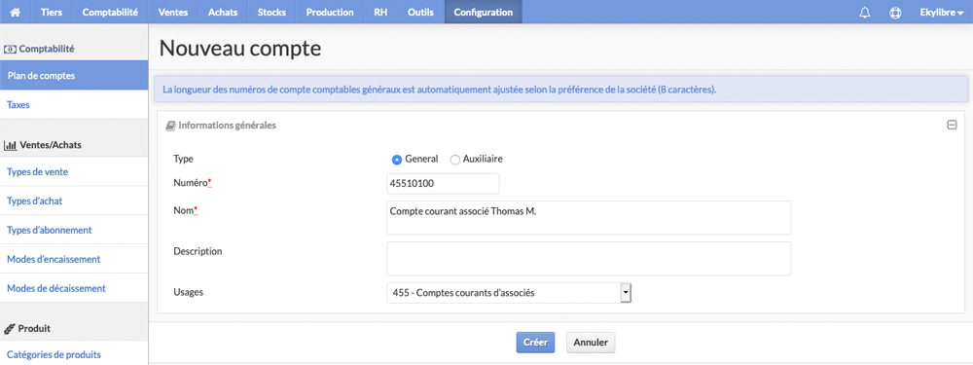Click the Informations générales heading text
Image resolution: width=973 pixels, height=365 pixels.
[x=227, y=126]
